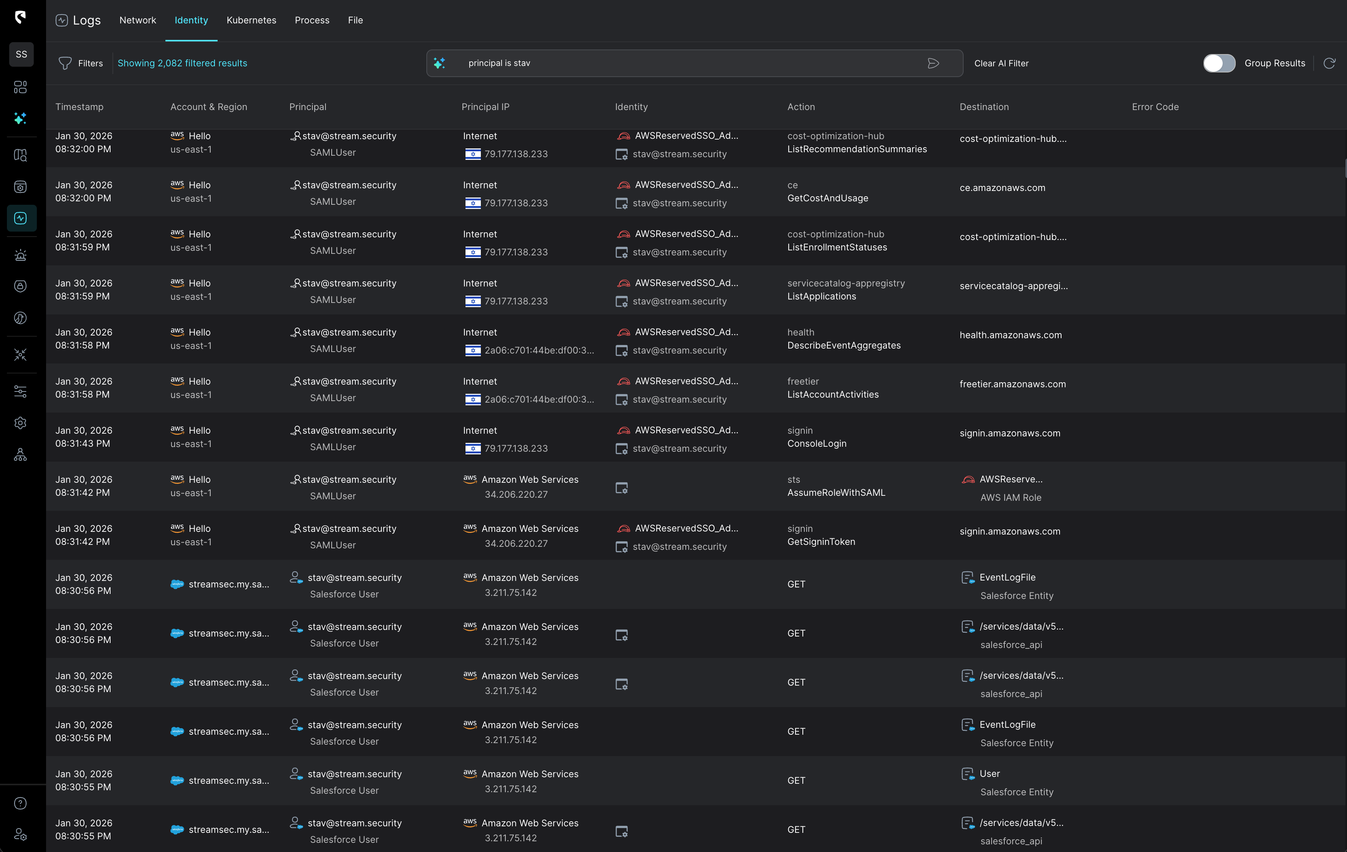Open the map search investigation icon
The height and width of the screenshot is (852, 1347).
21,155
